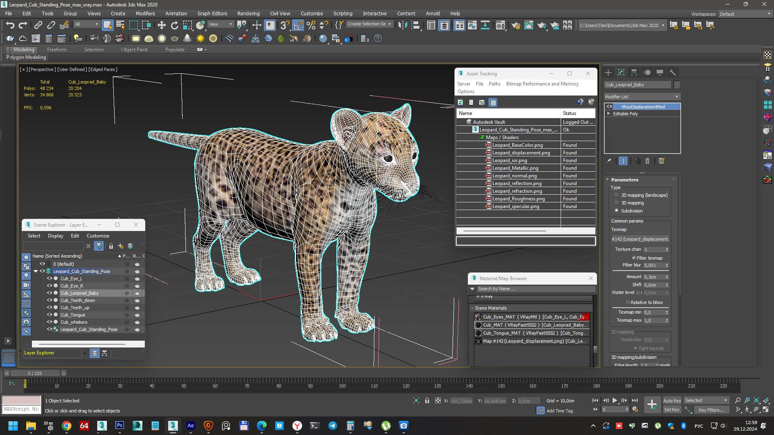Image resolution: width=774 pixels, height=435 pixels.
Task: Toggle Filter texmap checkbox
Action: tap(634, 258)
